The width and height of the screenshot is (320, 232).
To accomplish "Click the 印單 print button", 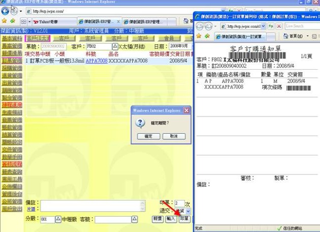I will (x=184, y=219).
